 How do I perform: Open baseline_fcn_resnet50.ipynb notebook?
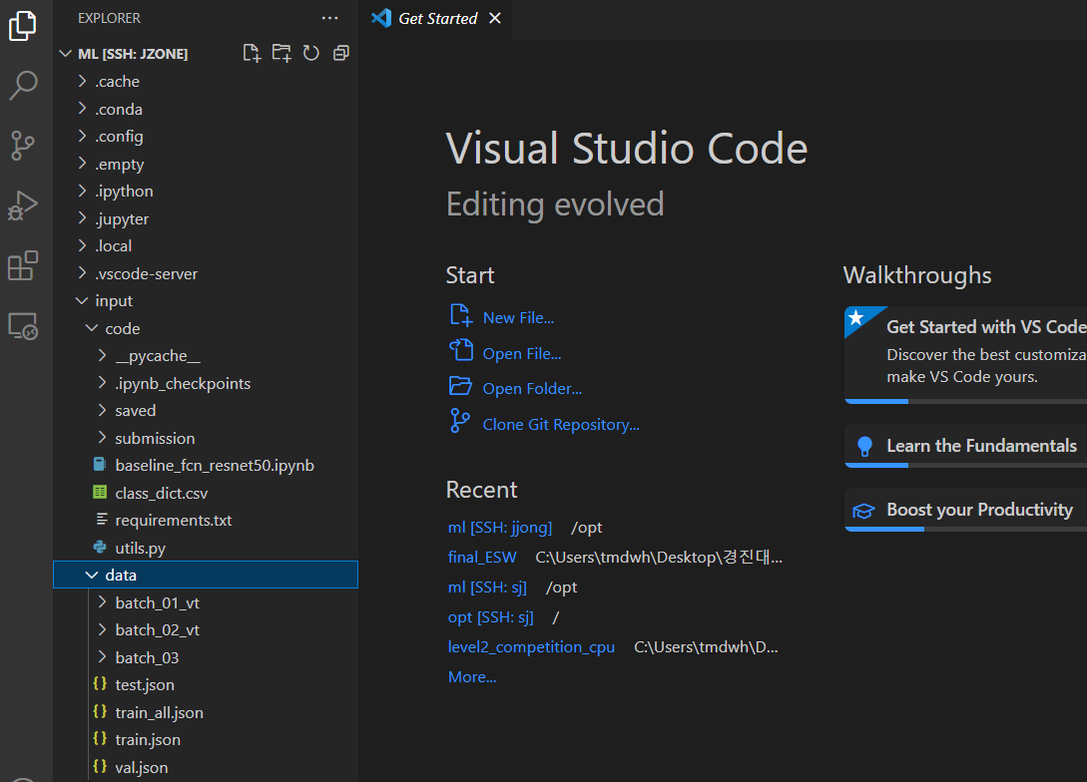tap(206, 466)
